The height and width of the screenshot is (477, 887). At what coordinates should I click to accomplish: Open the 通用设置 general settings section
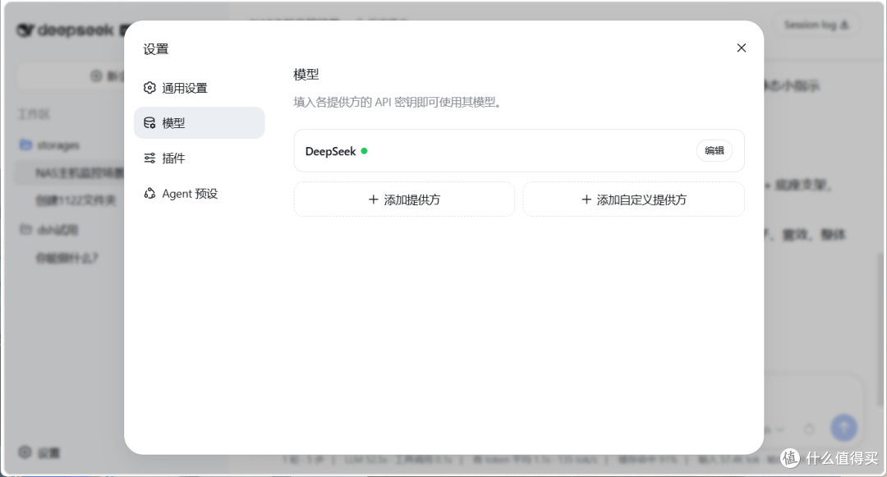coord(199,88)
